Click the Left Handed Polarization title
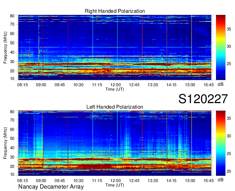This screenshot has width=235, height=191. point(115,107)
